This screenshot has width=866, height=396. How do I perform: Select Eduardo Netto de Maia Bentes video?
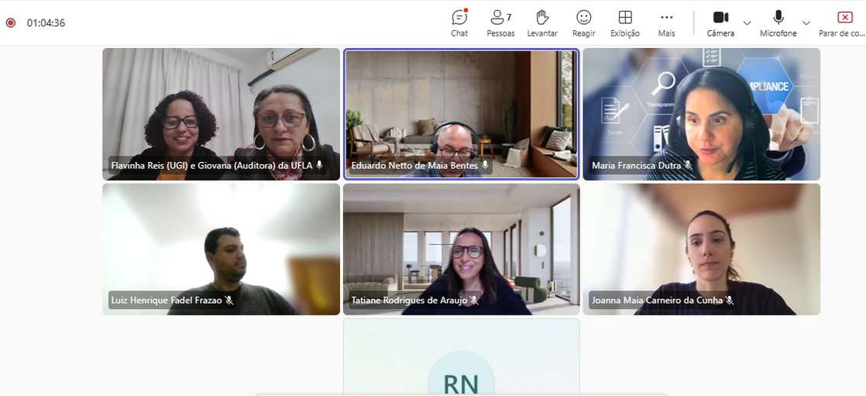[x=461, y=114]
